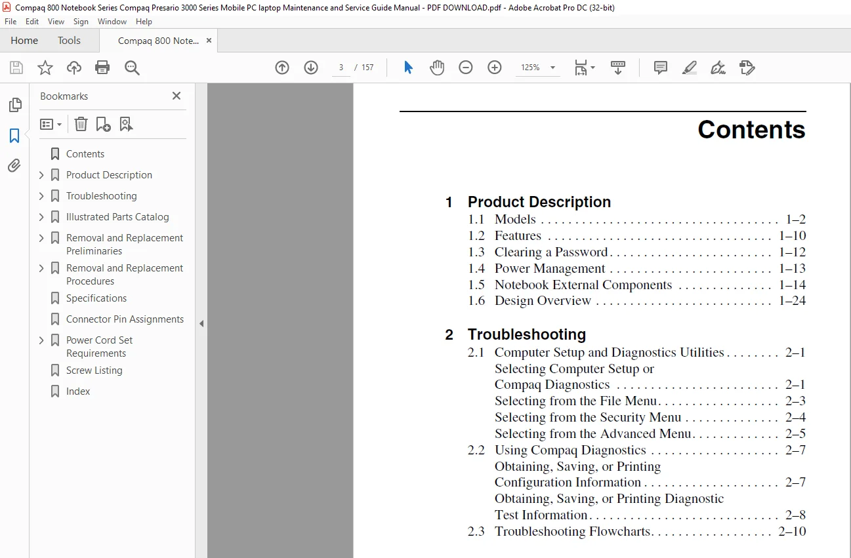Click the 2.2 Using Compaq Diagnostics entry

click(636, 450)
